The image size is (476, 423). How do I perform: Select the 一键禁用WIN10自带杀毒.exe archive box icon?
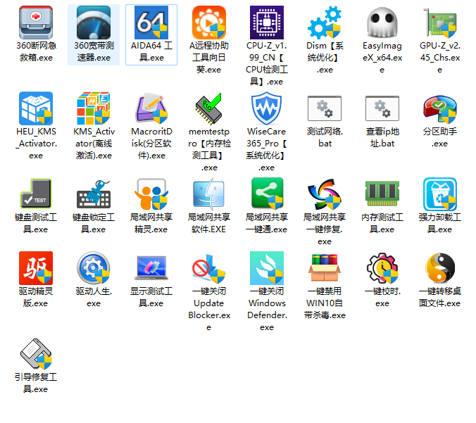(324, 268)
